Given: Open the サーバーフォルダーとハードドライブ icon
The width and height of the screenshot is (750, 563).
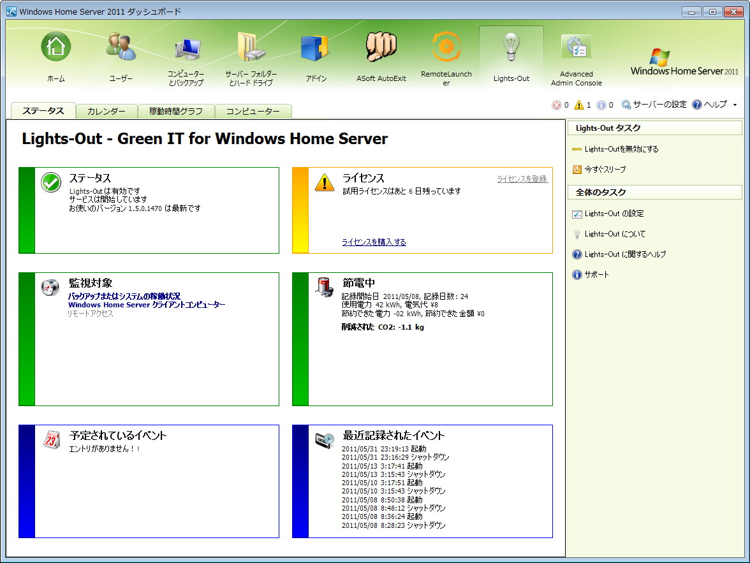Looking at the screenshot, I should click(x=251, y=47).
